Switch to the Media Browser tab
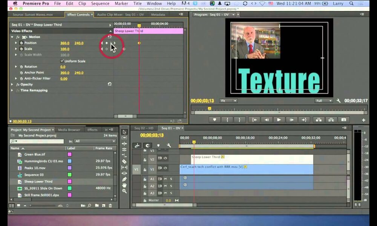 pyautogui.click(x=69, y=130)
